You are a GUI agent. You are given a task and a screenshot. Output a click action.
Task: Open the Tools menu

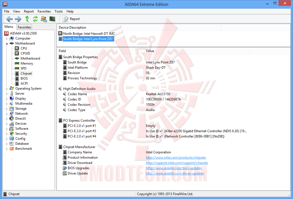(x=59, y=11)
